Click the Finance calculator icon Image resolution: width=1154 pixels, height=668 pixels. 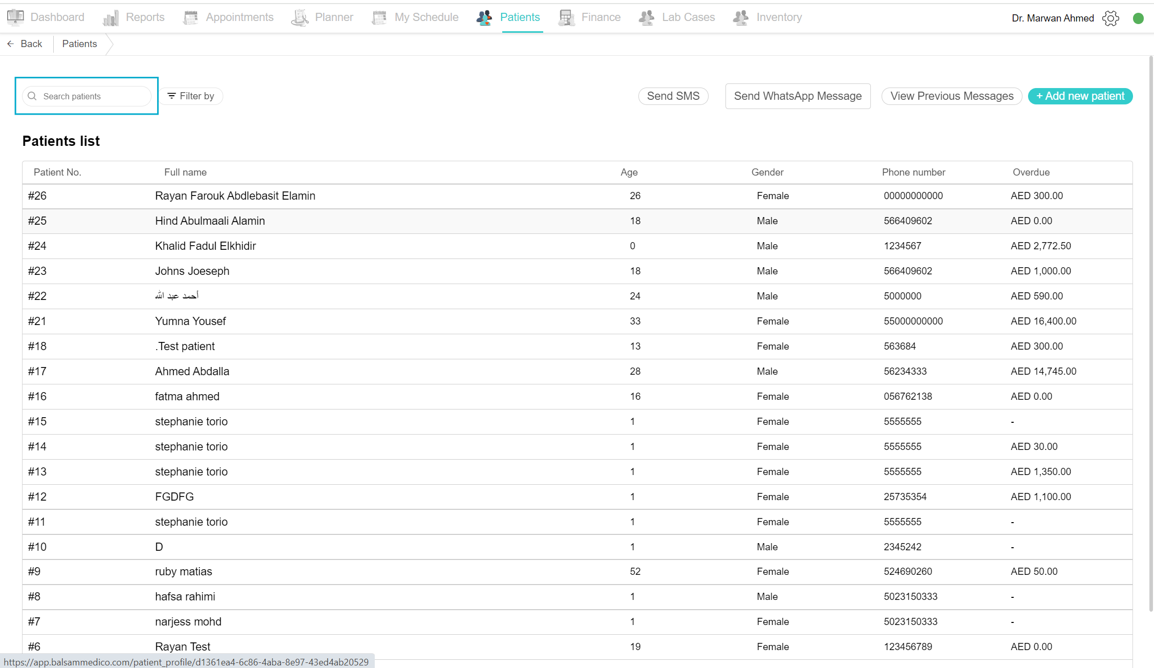[566, 17]
